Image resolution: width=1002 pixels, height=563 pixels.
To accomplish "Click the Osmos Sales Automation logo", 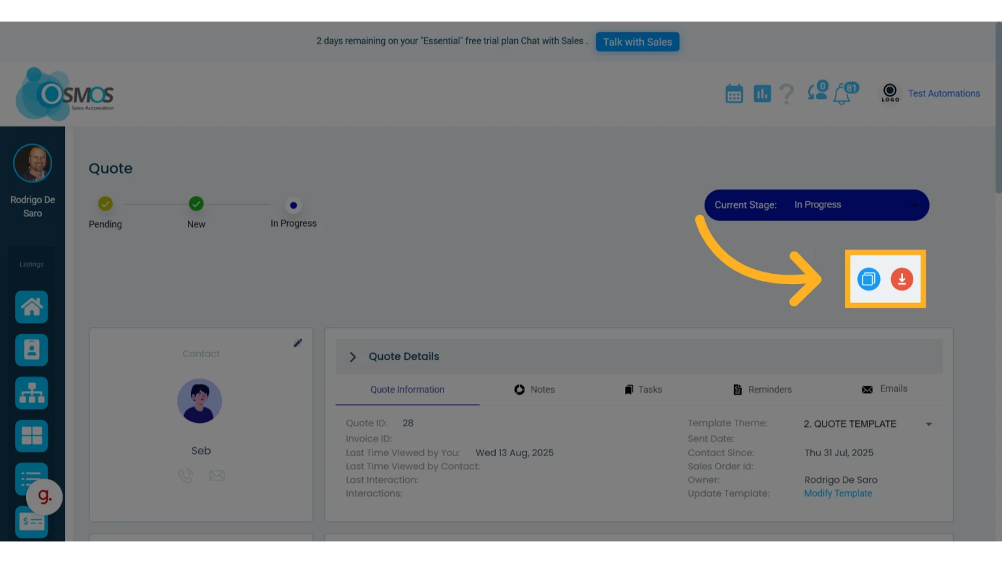I will [x=65, y=94].
